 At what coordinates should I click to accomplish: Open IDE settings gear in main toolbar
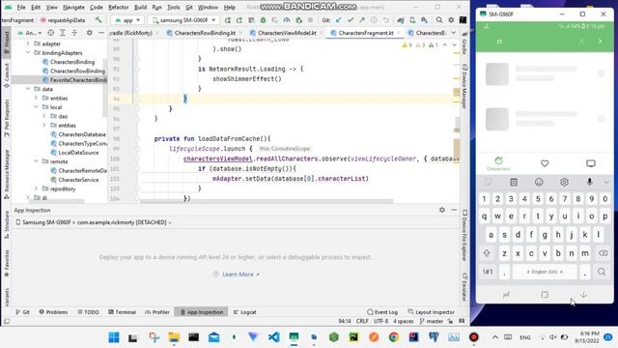click(451, 20)
